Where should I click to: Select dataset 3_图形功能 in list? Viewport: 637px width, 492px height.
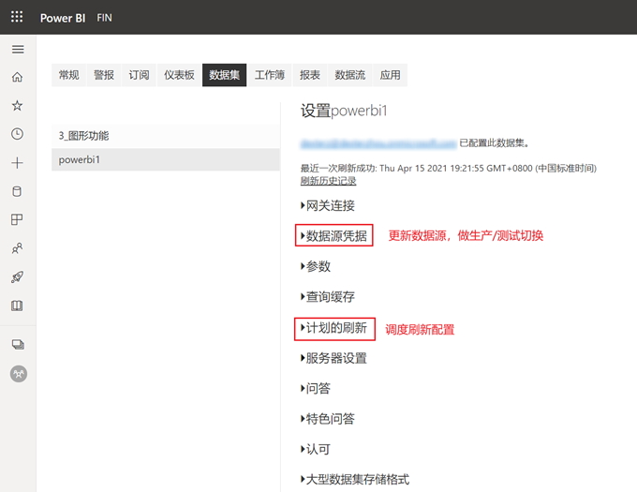click(166, 136)
